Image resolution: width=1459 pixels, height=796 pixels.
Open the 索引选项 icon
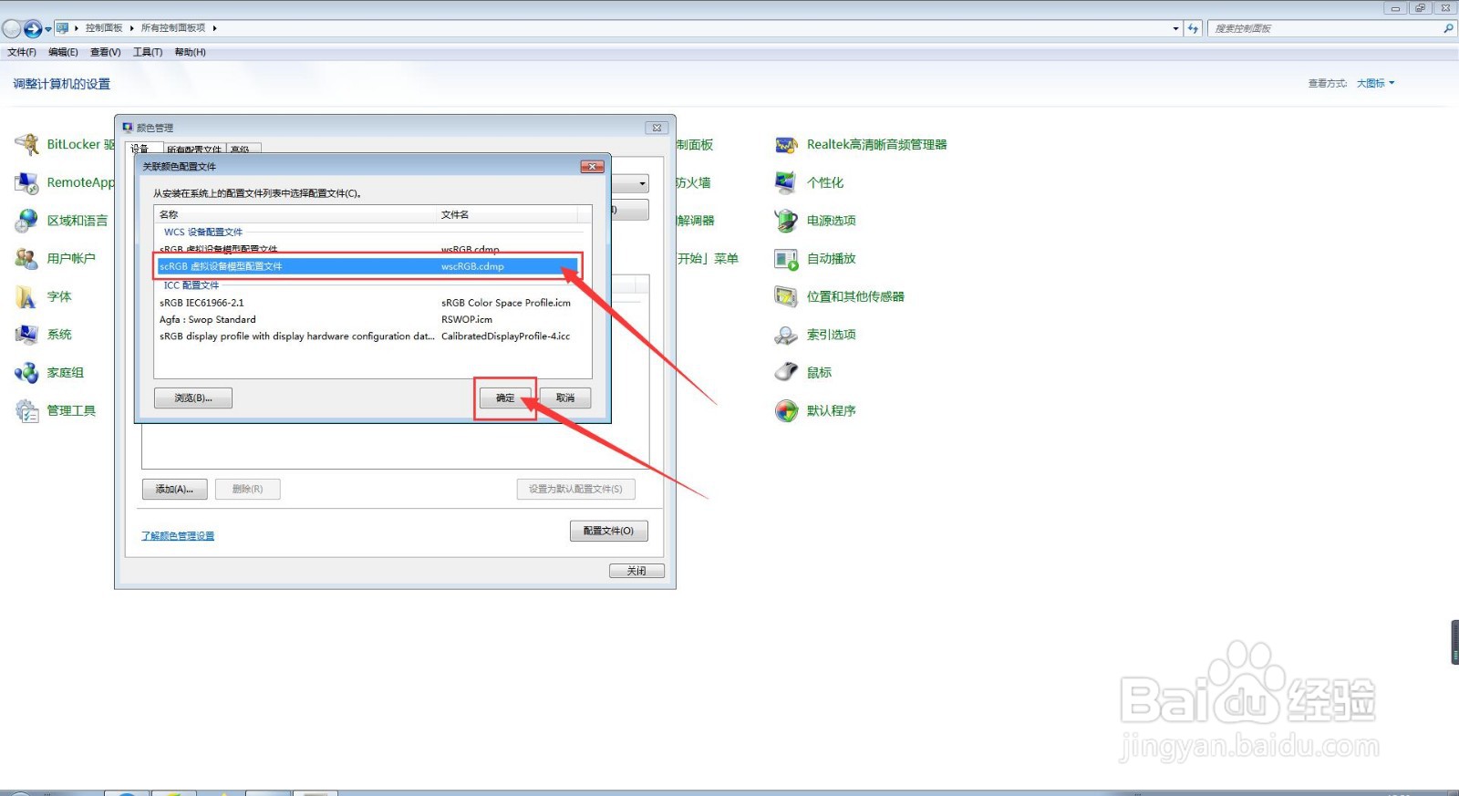pos(786,335)
